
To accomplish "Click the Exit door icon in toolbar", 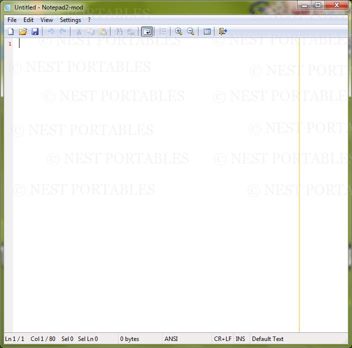I will coord(222,31).
